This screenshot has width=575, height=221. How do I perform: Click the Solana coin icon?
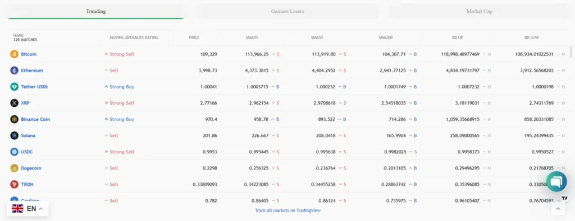click(x=14, y=135)
